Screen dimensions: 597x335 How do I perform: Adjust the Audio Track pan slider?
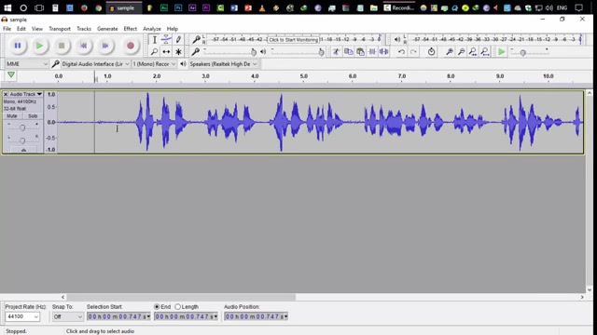pyautogui.click(x=22, y=141)
